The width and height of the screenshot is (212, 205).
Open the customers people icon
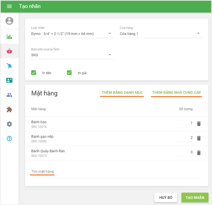[10, 95]
